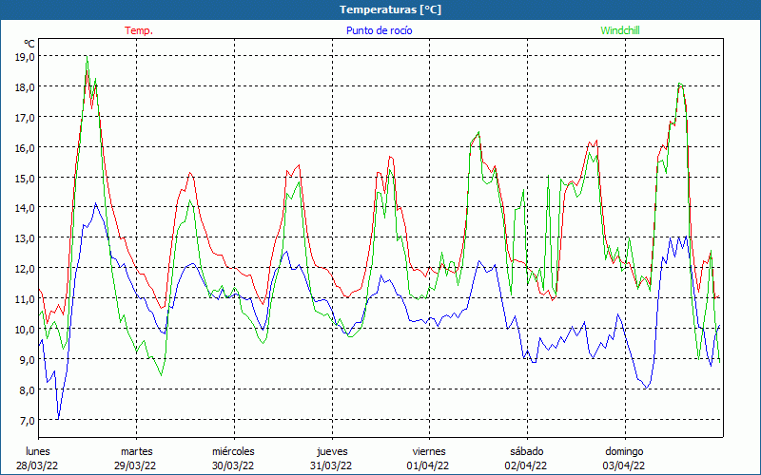Screen dimensions: 761x475
Task: Click the 'martes' day label
Action: (136, 451)
